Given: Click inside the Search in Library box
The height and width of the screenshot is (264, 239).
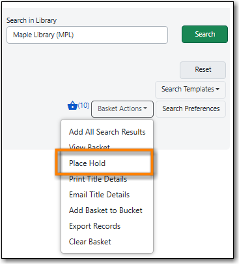Looking at the screenshot, I should (x=87, y=35).
